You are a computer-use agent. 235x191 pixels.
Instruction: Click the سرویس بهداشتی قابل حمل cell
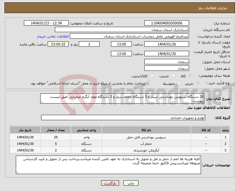146,137
